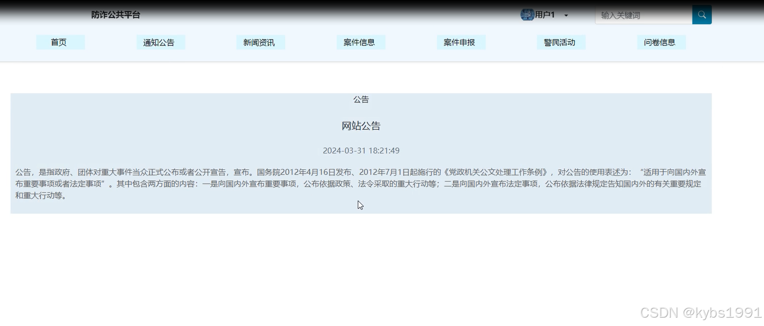Click the 用户1 avatar image
Screen dimensions: 764x326
click(527, 15)
